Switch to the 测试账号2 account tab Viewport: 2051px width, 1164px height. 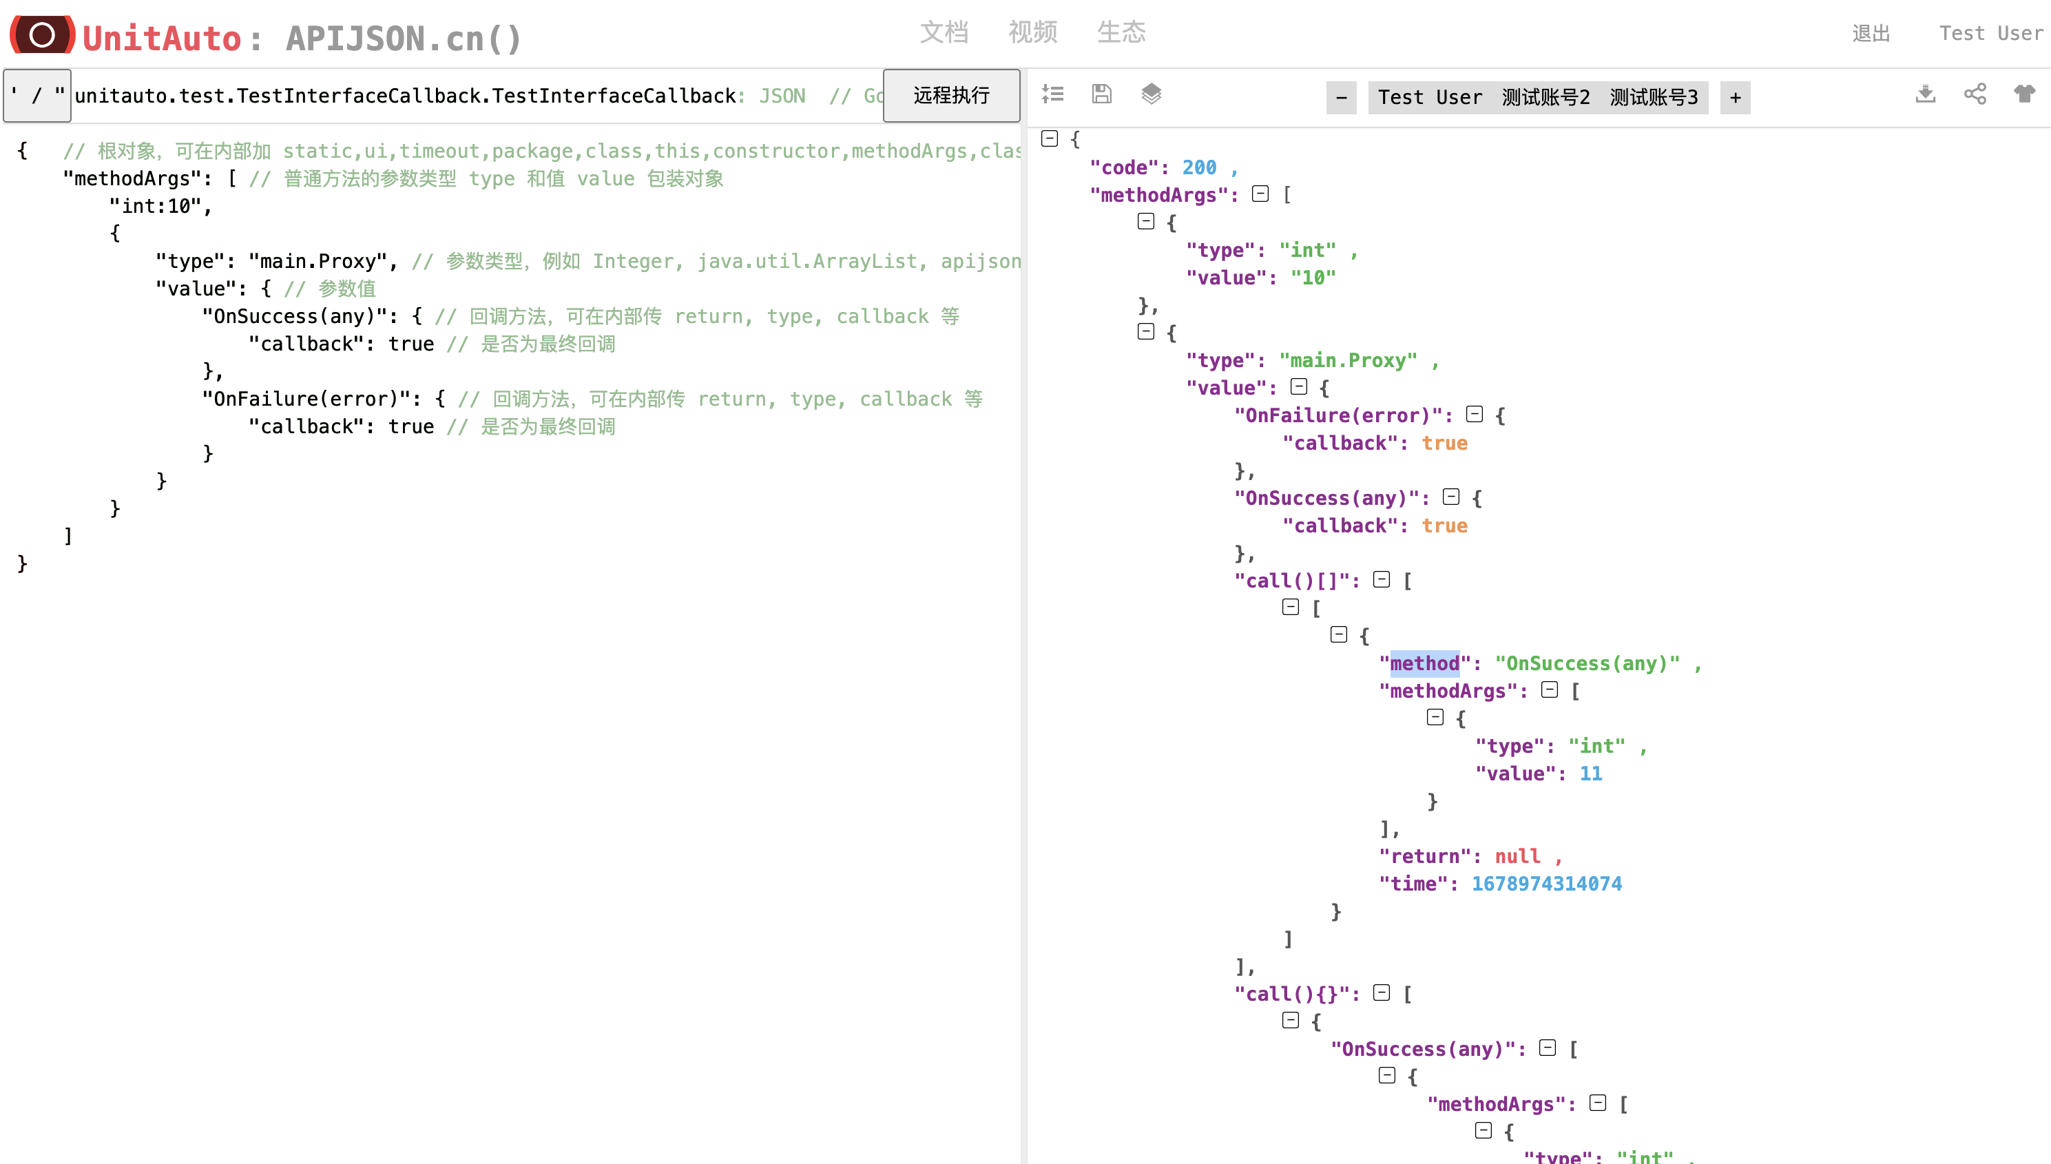coord(1546,98)
